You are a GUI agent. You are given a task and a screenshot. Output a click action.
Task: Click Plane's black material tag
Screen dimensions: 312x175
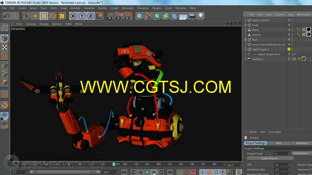click(x=308, y=30)
